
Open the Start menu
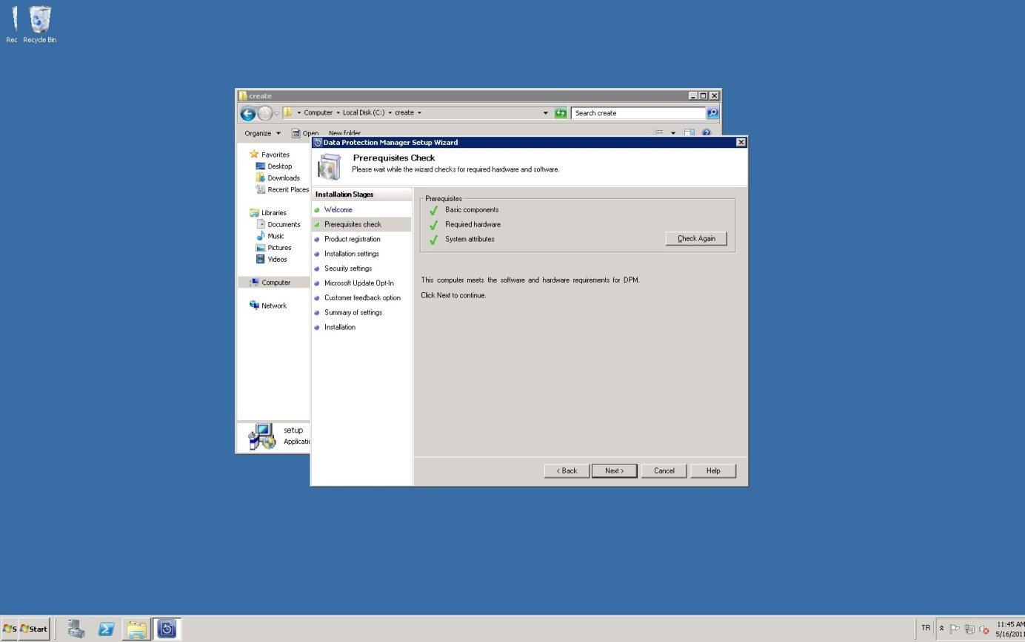coord(33,629)
